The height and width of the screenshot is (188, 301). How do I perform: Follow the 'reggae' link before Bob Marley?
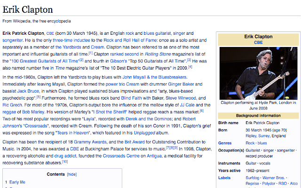(x=9, y=112)
